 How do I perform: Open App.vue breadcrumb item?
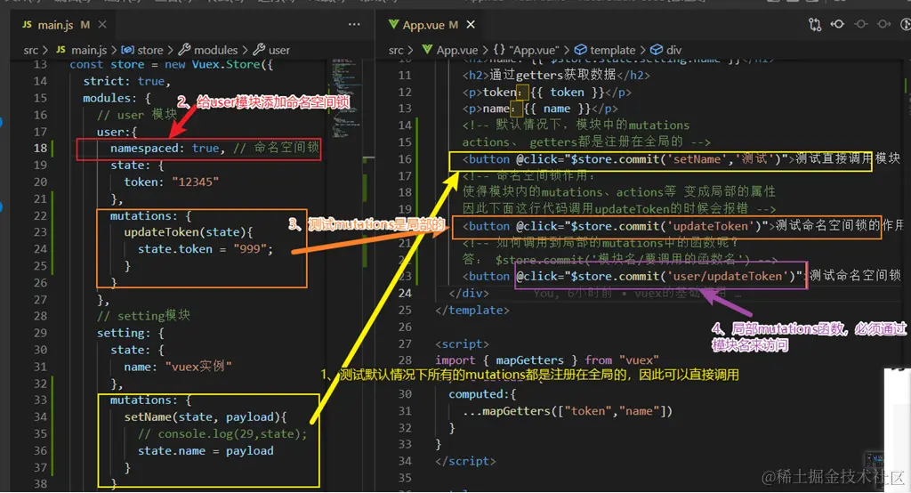tap(457, 51)
